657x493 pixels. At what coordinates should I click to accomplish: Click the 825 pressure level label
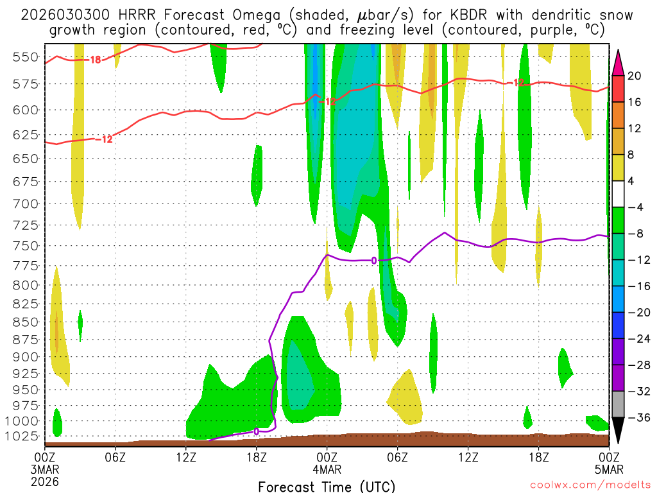click(x=26, y=304)
